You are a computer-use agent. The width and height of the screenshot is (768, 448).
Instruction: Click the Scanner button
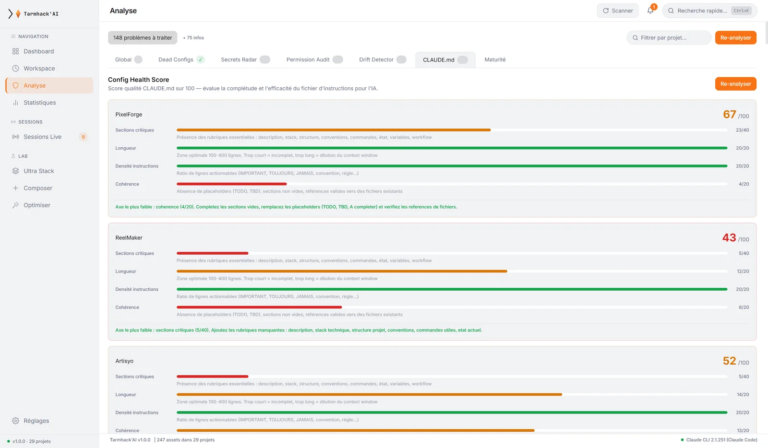tap(618, 11)
